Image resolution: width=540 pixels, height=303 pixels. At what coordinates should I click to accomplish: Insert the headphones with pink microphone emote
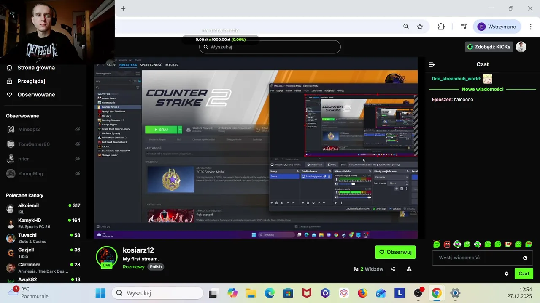coord(477,244)
